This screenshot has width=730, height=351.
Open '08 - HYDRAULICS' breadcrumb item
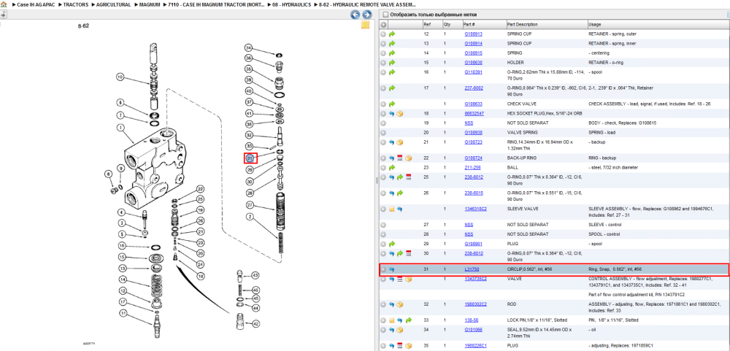pos(291,4)
